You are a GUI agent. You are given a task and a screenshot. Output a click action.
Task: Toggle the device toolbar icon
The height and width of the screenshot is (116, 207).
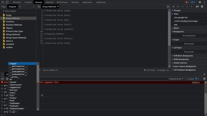point(7,2)
